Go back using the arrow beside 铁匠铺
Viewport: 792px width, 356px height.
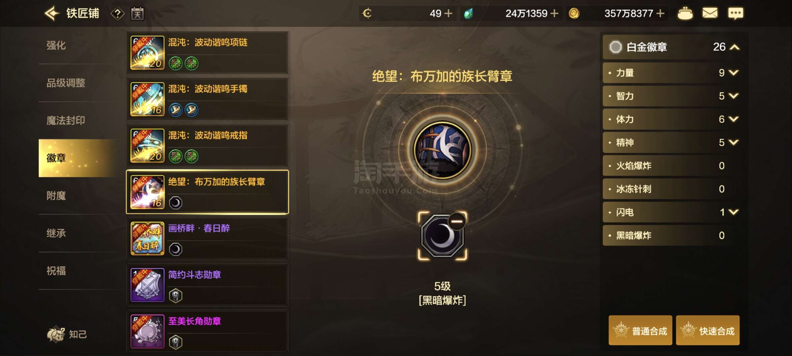pos(52,14)
